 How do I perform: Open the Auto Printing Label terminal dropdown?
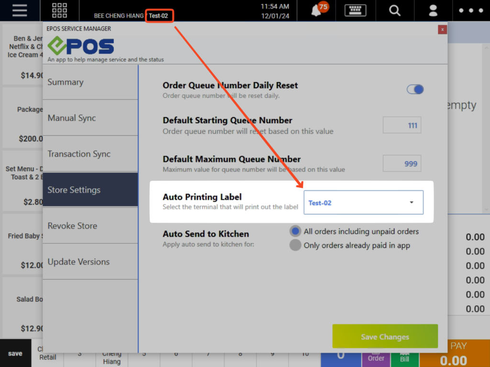[x=363, y=202]
